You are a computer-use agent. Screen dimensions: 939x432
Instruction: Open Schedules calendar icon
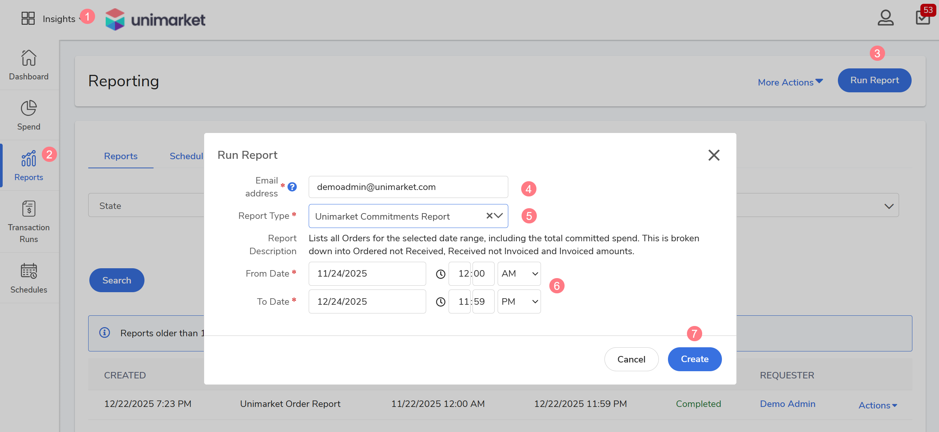[29, 271]
